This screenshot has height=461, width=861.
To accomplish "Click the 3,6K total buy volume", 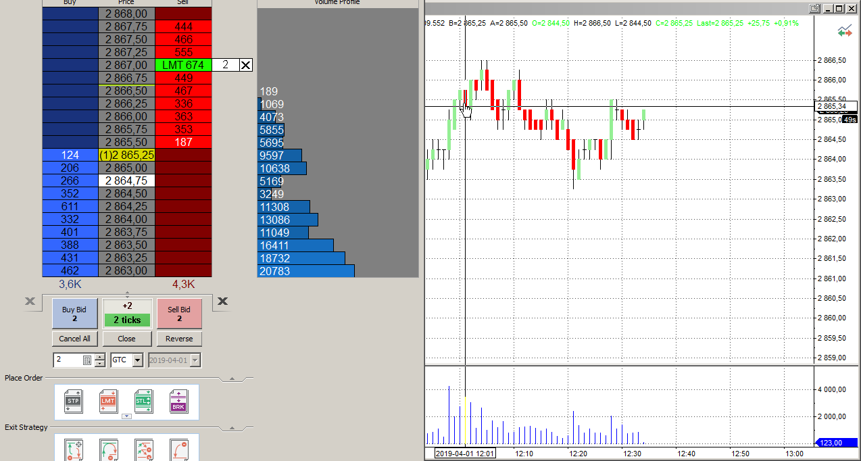I will pos(70,284).
